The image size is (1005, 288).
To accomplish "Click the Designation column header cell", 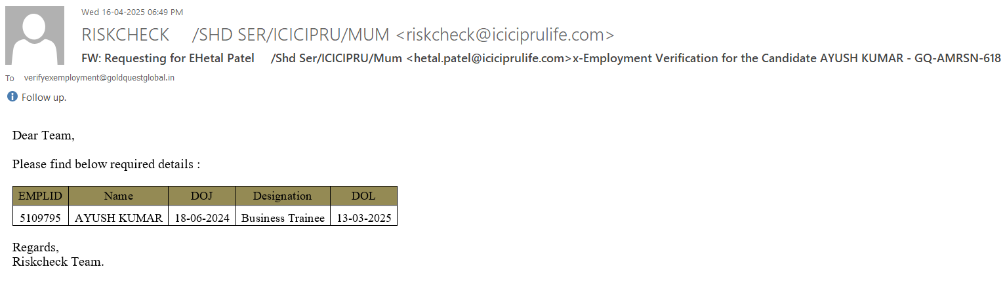I will click(x=282, y=196).
